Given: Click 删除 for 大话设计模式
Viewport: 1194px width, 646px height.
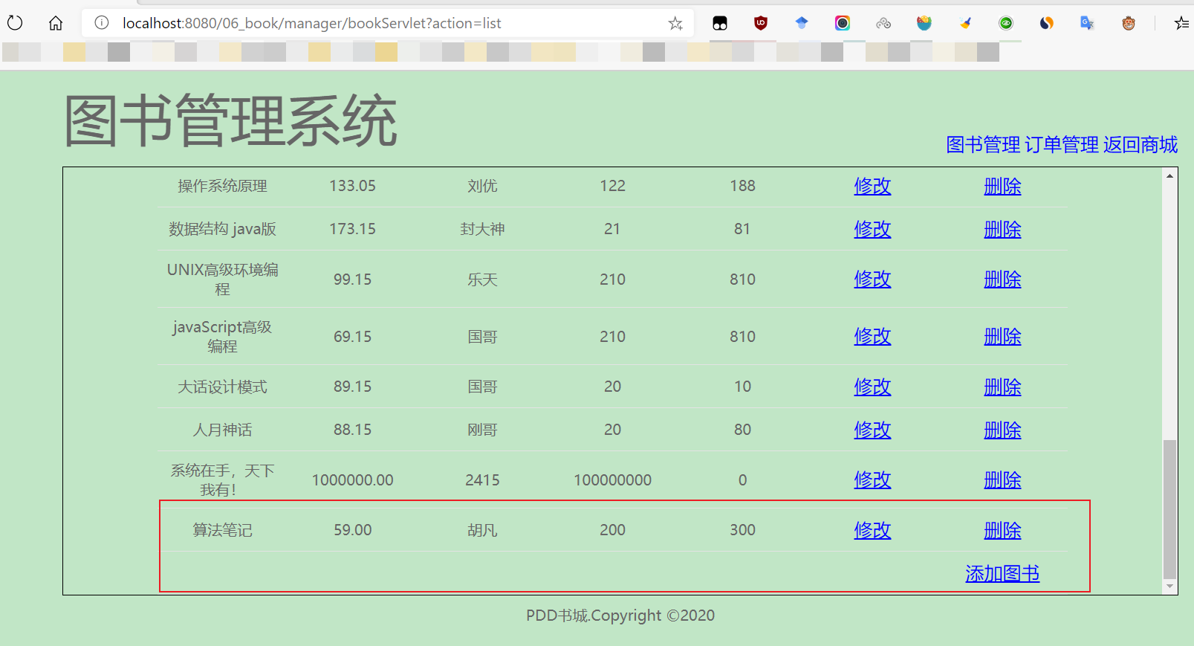Looking at the screenshot, I should pos(1002,387).
